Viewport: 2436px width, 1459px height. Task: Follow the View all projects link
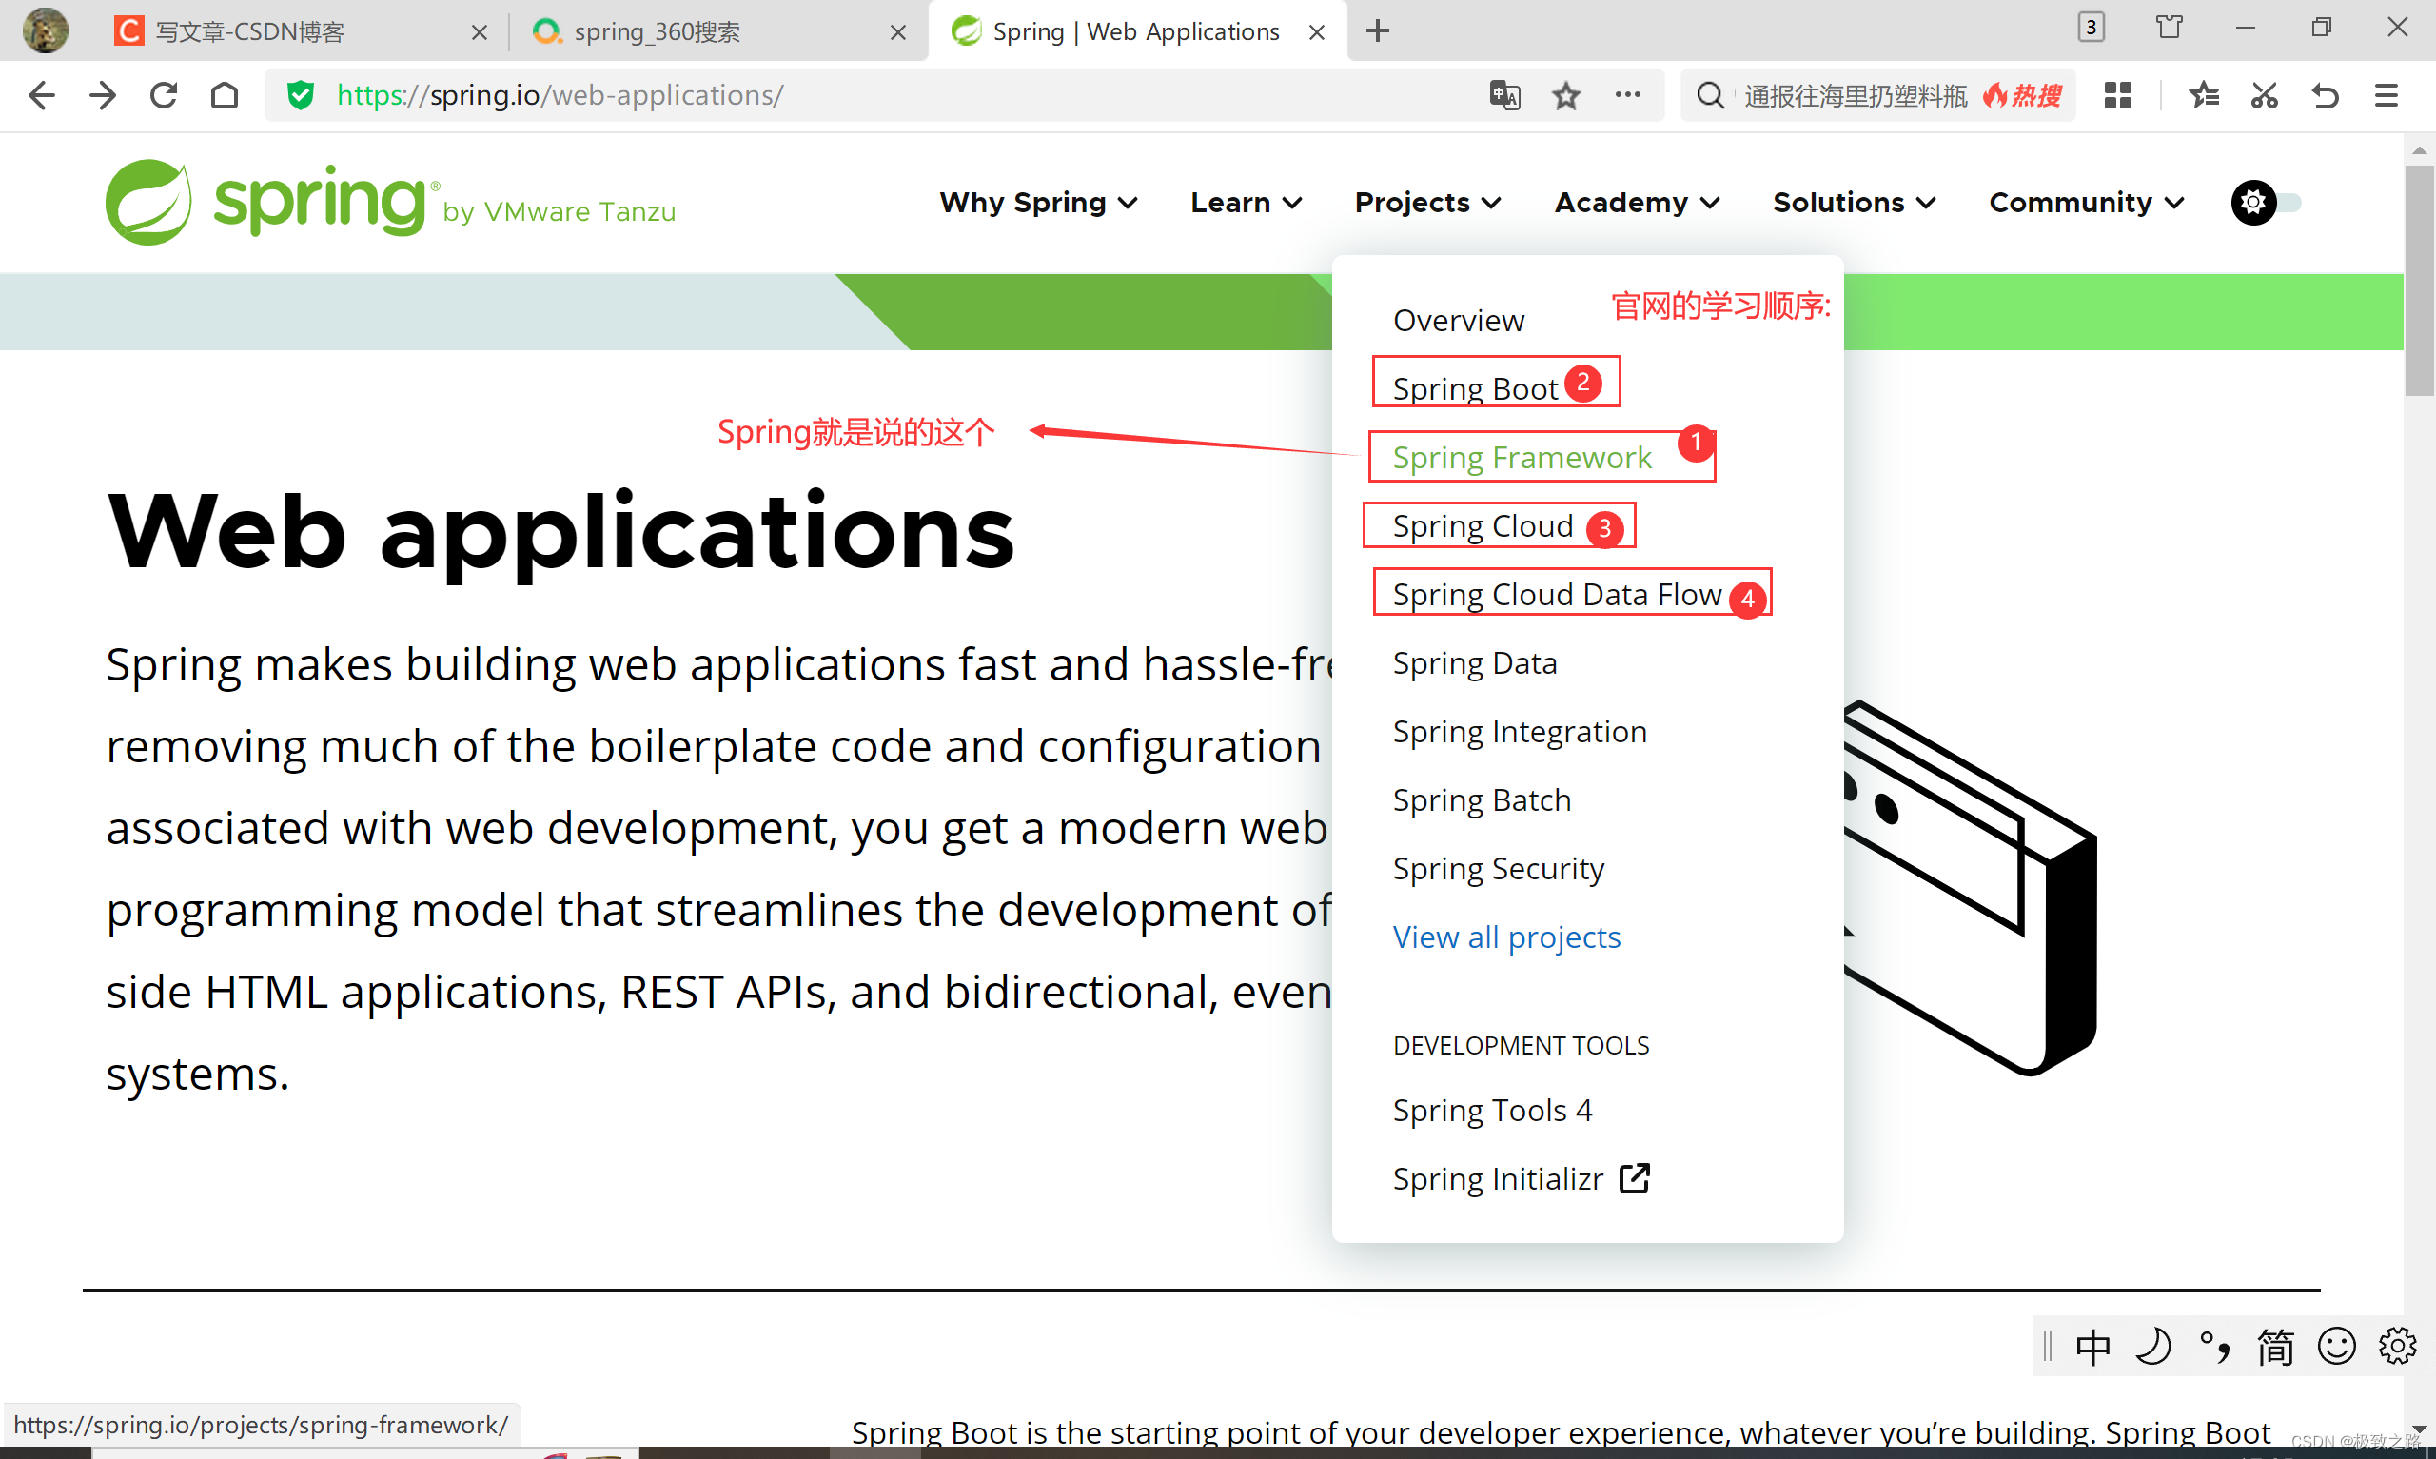(1506, 937)
